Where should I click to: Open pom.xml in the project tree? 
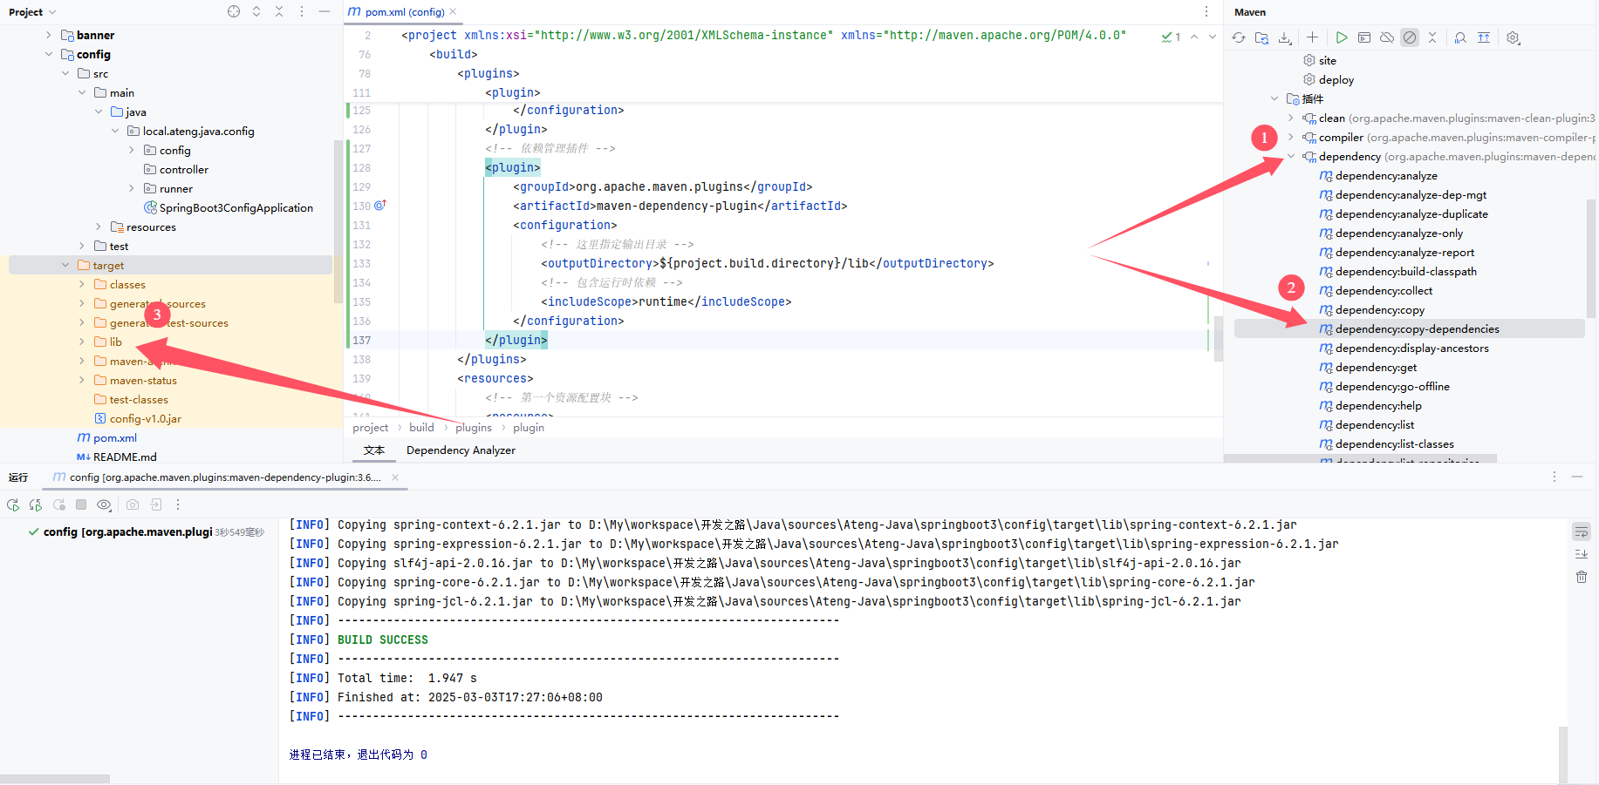(115, 438)
